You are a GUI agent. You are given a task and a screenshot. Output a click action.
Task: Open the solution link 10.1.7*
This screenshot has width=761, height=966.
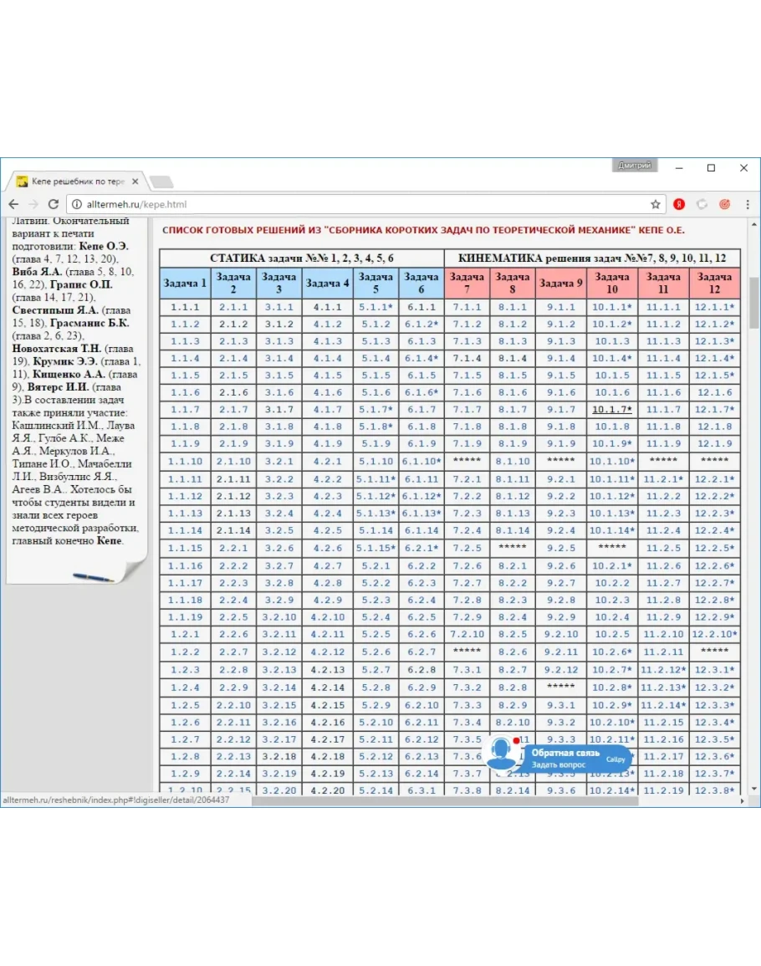tap(611, 409)
